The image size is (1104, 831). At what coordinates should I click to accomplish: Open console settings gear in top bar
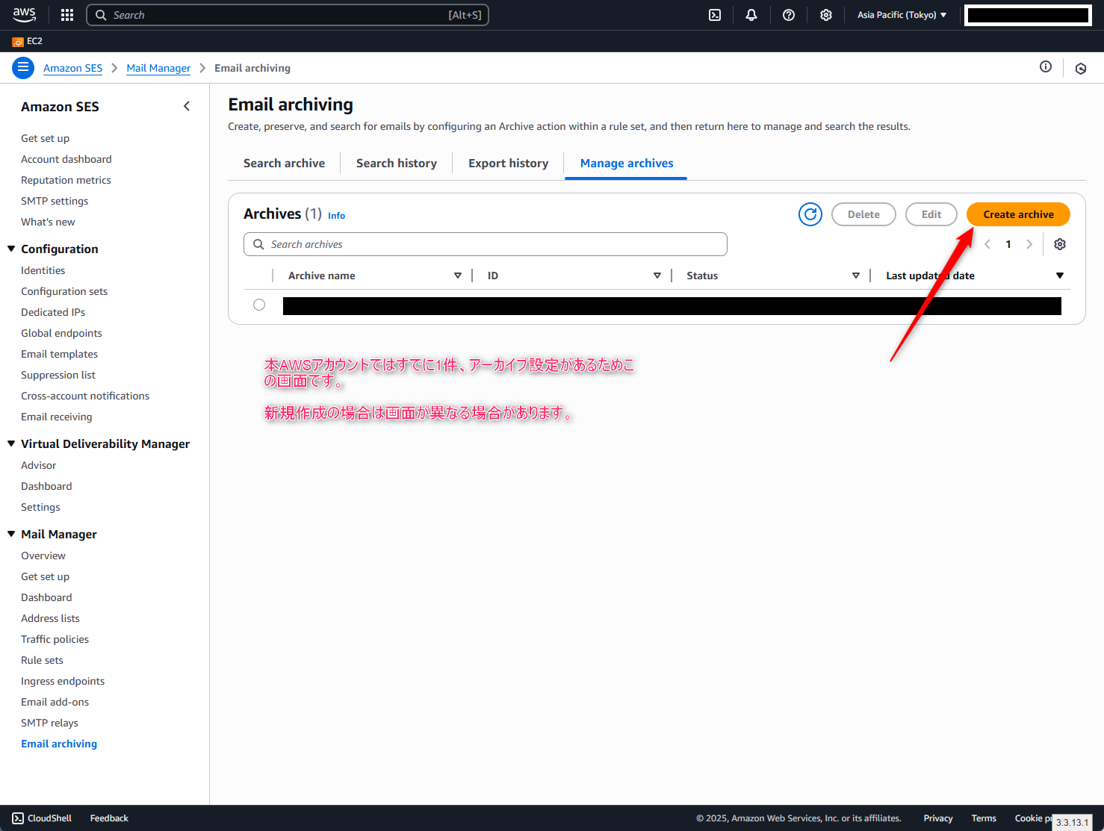(826, 15)
